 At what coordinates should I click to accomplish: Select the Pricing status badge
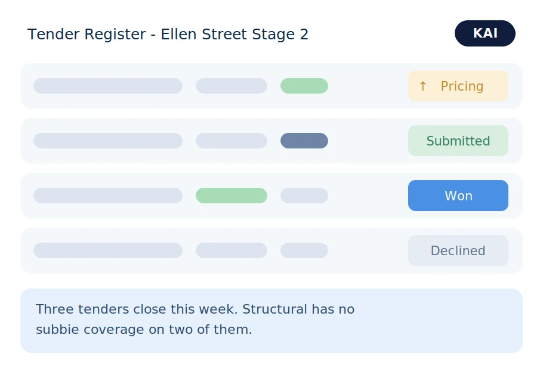(x=458, y=86)
